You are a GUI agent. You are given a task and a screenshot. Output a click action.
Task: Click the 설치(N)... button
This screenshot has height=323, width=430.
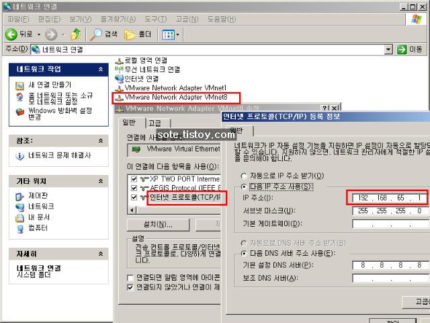click(159, 225)
